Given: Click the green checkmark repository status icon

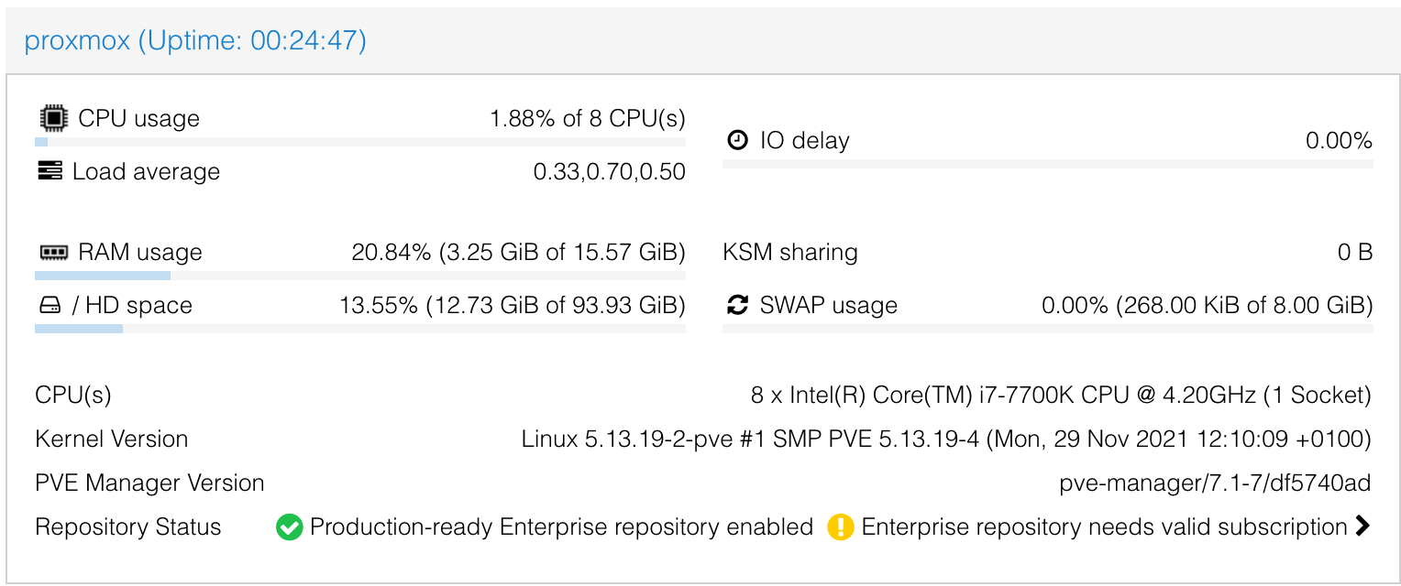Looking at the screenshot, I should click(290, 527).
